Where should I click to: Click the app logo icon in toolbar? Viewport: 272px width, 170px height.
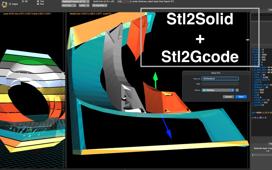[x=4, y=4]
